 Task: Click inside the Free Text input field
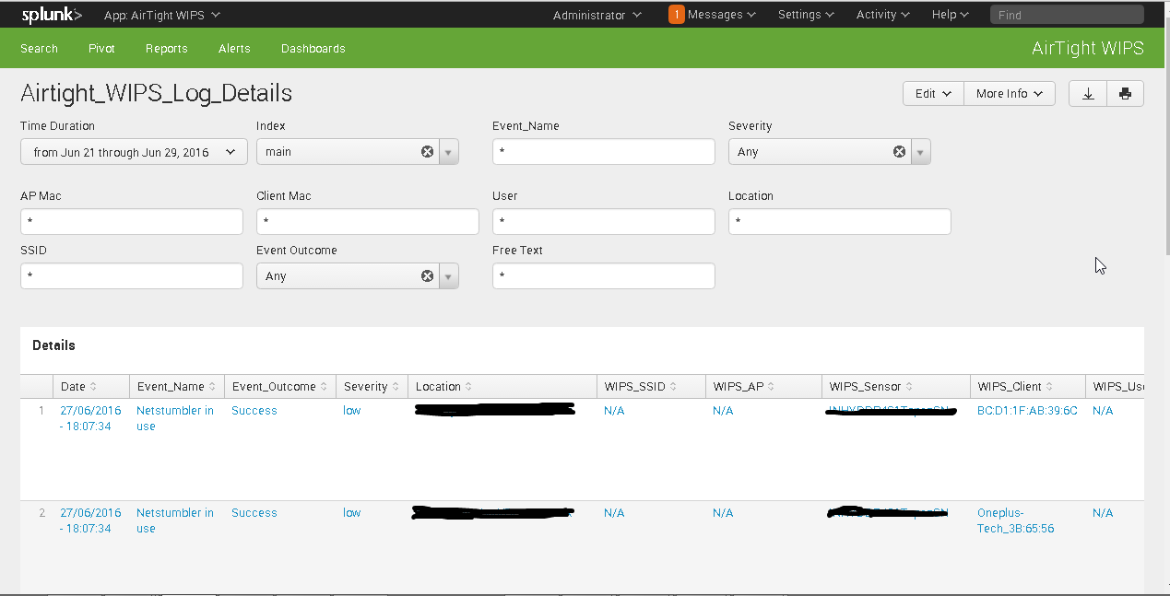pyautogui.click(x=603, y=275)
